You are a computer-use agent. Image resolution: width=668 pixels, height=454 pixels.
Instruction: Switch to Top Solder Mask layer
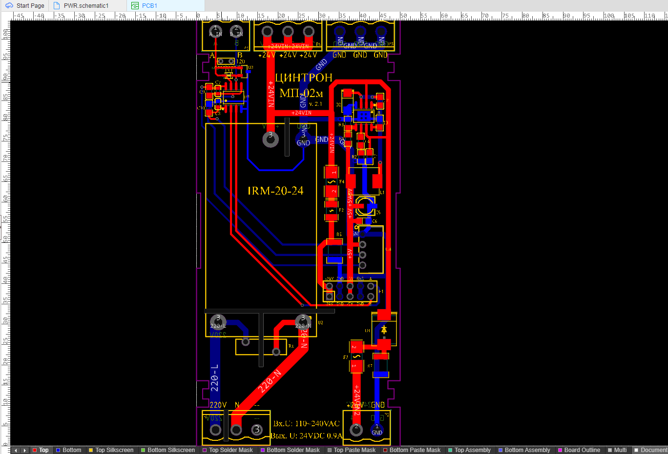pyautogui.click(x=228, y=450)
